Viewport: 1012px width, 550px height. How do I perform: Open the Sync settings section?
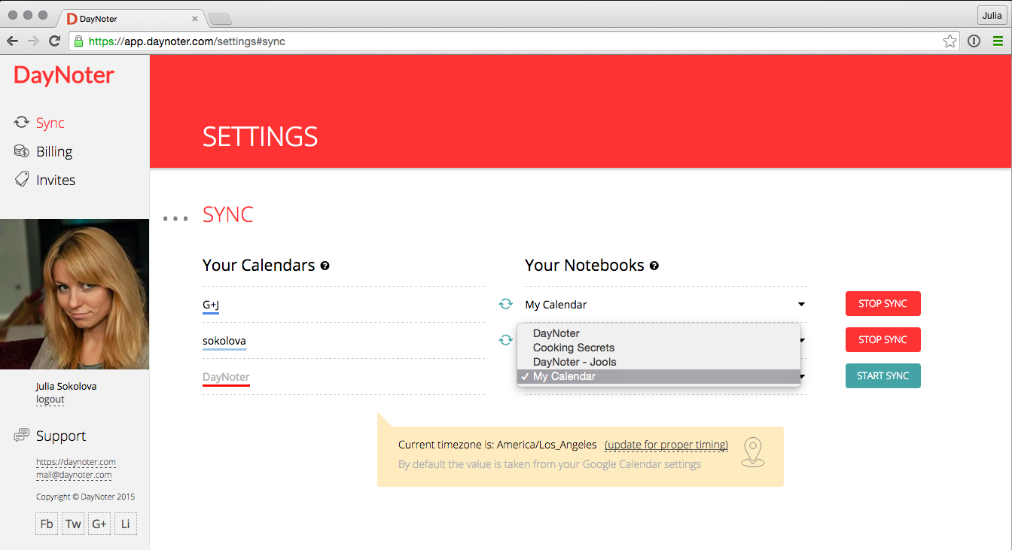click(50, 123)
